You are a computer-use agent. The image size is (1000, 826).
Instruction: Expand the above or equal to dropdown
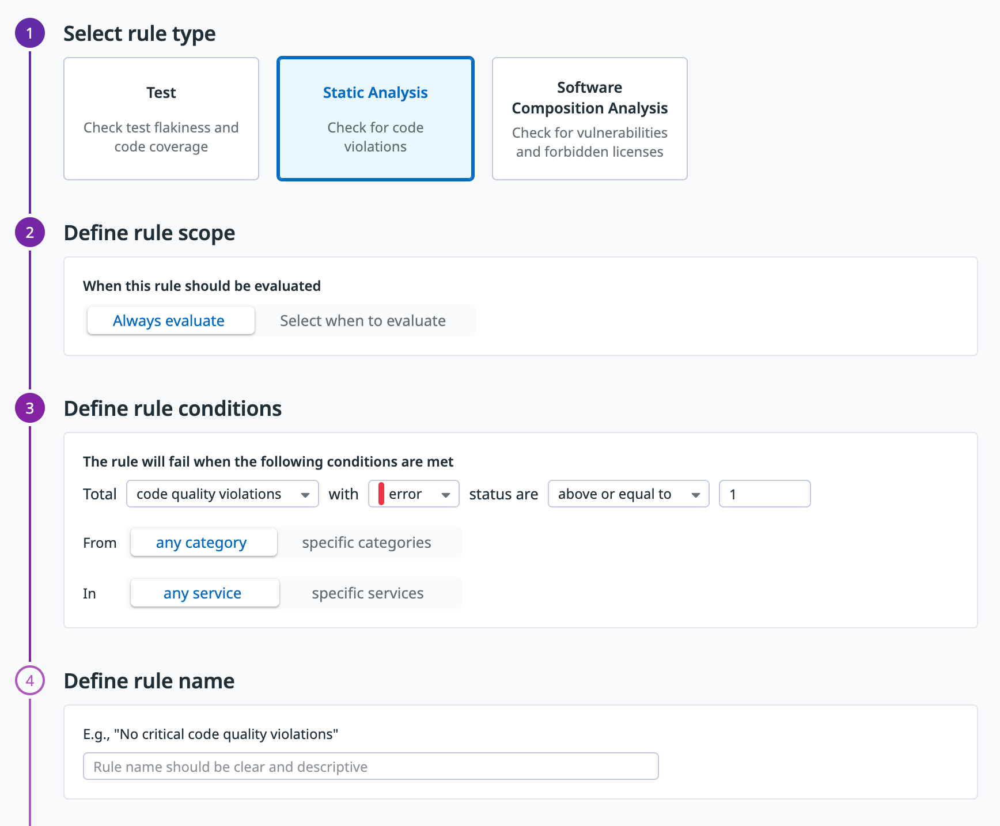pyautogui.click(x=628, y=494)
